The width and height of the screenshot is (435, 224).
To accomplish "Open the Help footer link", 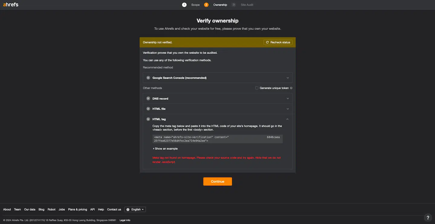I will coord(101,210).
